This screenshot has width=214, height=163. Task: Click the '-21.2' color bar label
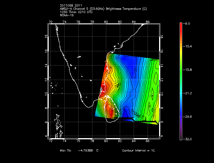[187, 93]
